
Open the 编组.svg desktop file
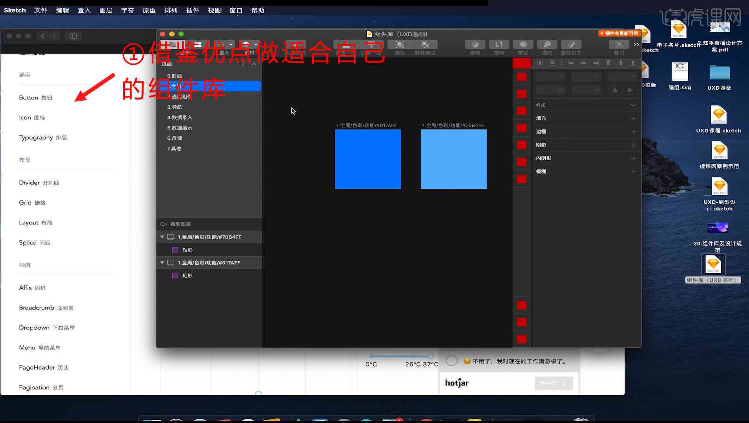coord(680,76)
